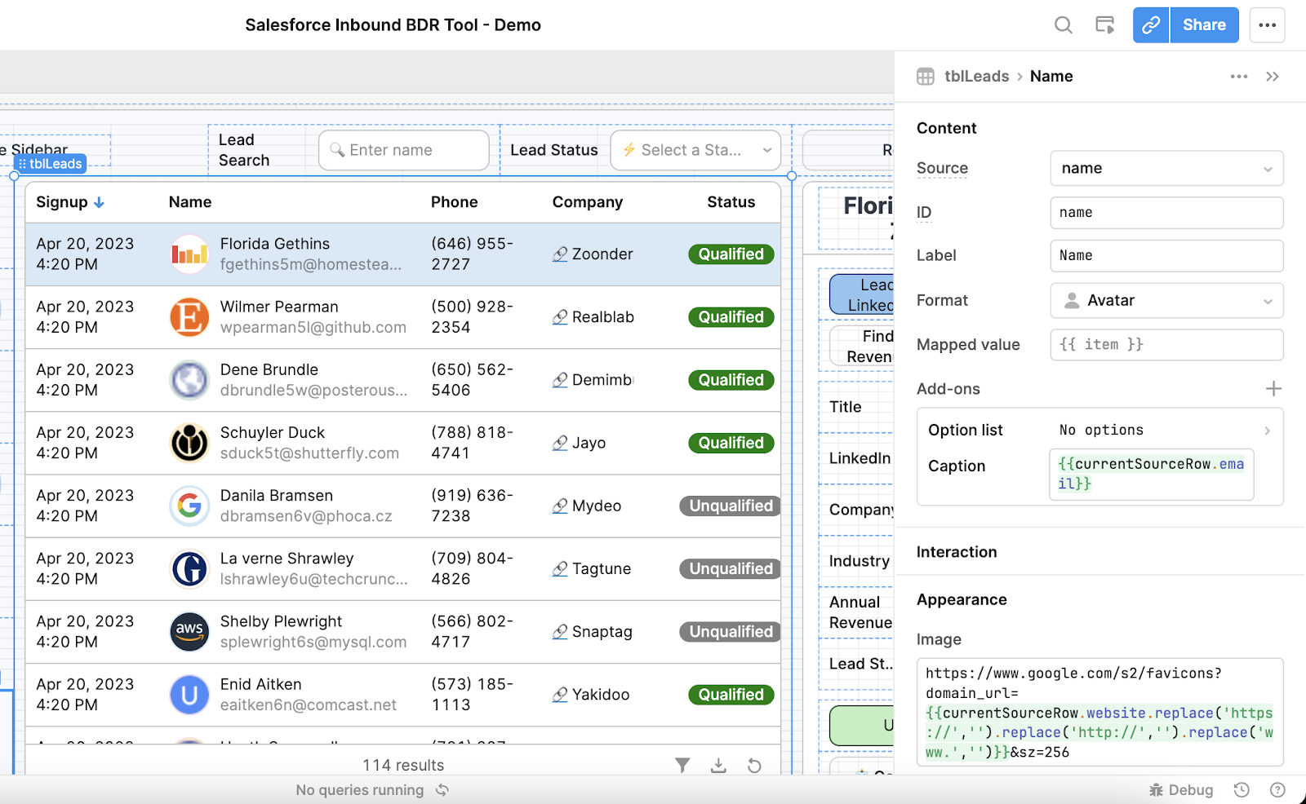Open the inspector panel ellipsis menu

pyautogui.click(x=1239, y=77)
